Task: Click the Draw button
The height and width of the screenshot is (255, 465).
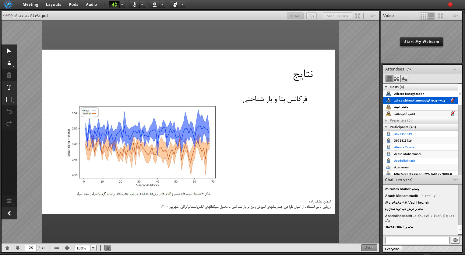Action: tap(295, 16)
